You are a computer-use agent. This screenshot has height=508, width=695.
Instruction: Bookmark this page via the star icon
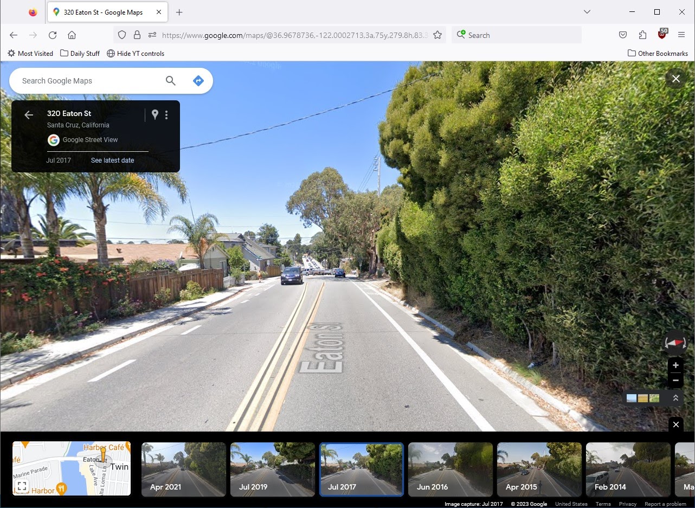pyautogui.click(x=437, y=35)
